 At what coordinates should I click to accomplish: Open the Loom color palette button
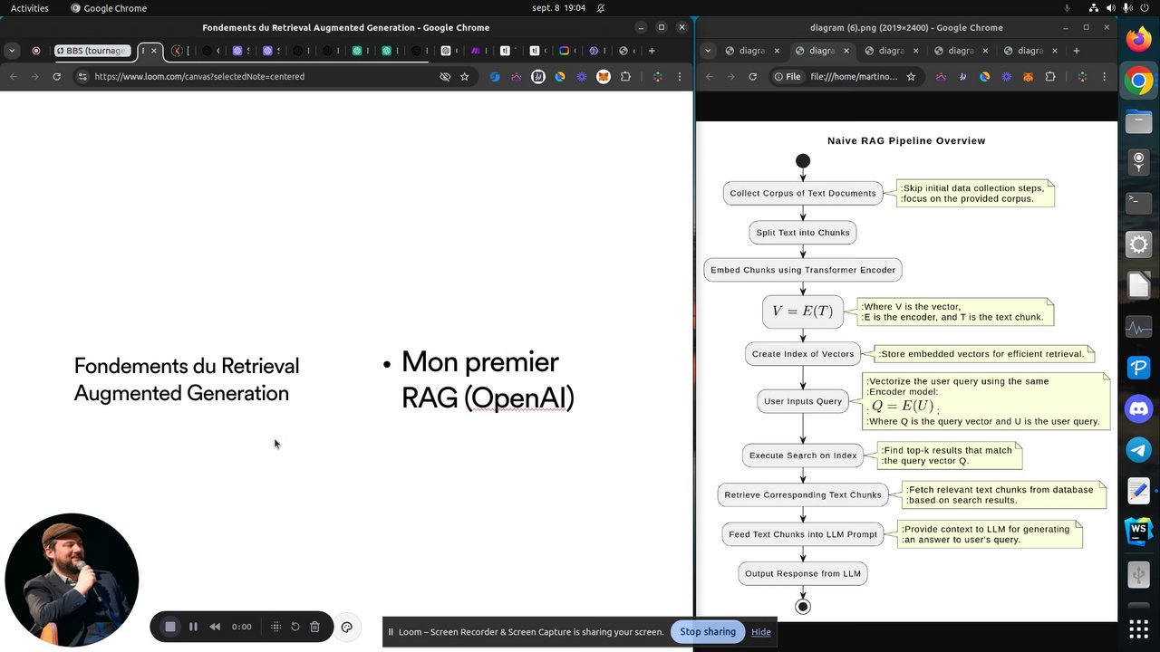(x=346, y=627)
